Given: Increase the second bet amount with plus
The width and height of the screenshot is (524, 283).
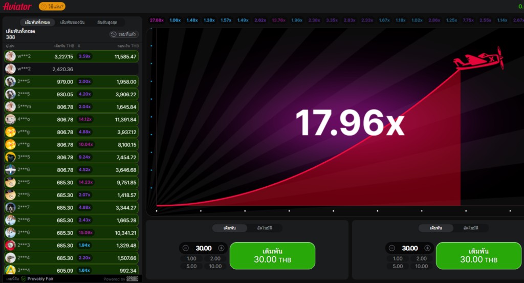Looking at the screenshot, I should 427,248.
